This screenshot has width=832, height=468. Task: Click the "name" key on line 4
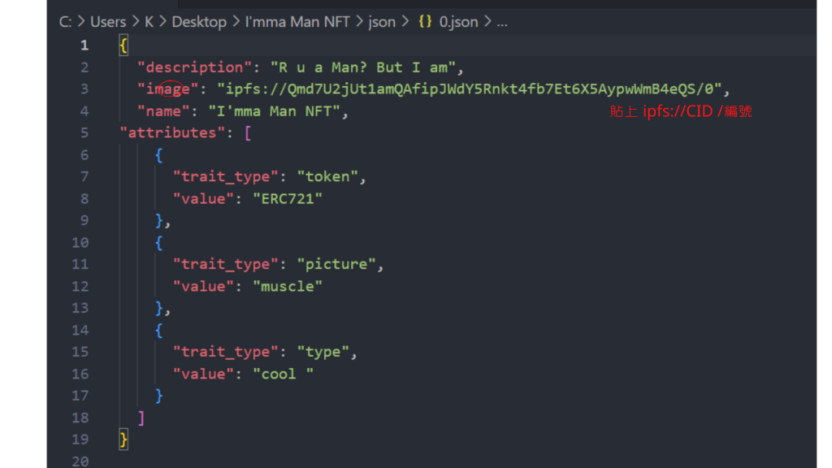tap(163, 110)
